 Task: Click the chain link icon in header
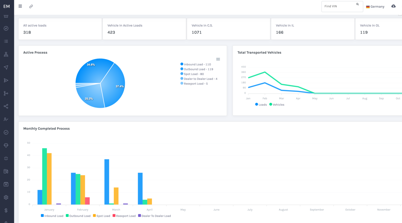tap(31, 6)
